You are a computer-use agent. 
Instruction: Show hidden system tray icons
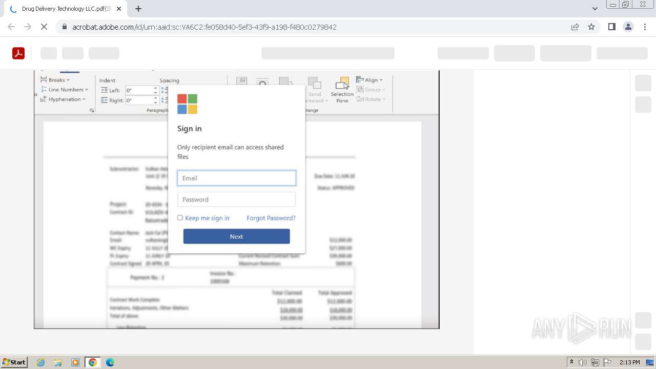[x=571, y=362]
